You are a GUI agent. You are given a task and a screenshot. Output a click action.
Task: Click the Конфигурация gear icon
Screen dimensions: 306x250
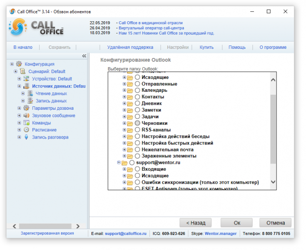coord(19,64)
